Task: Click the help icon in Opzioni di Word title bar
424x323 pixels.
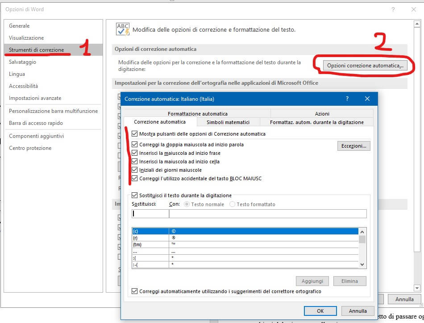Action: click(x=393, y=9)
